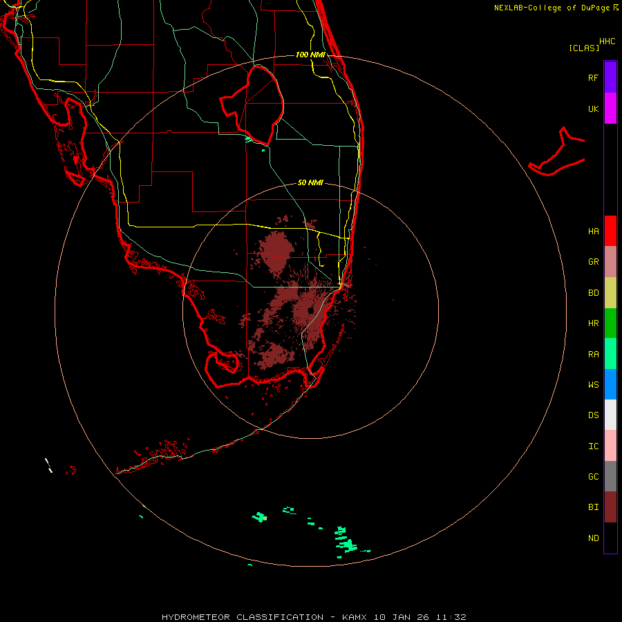Click the HA legend label
Screen dimensions: 622x622
click(593, 231)
